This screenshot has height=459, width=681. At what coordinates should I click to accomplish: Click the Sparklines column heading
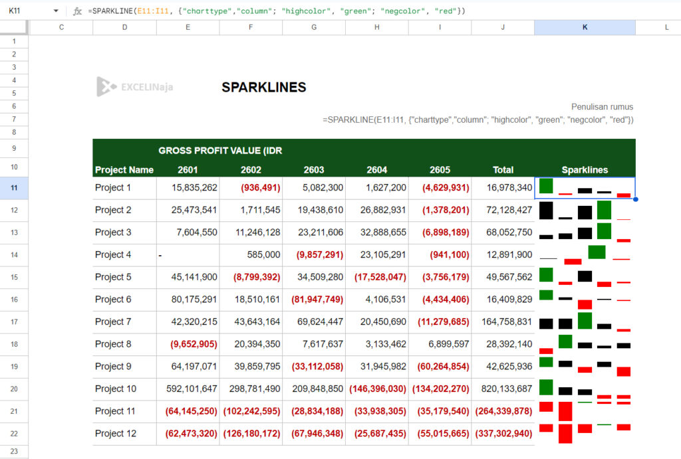click(x=585, y=170)
